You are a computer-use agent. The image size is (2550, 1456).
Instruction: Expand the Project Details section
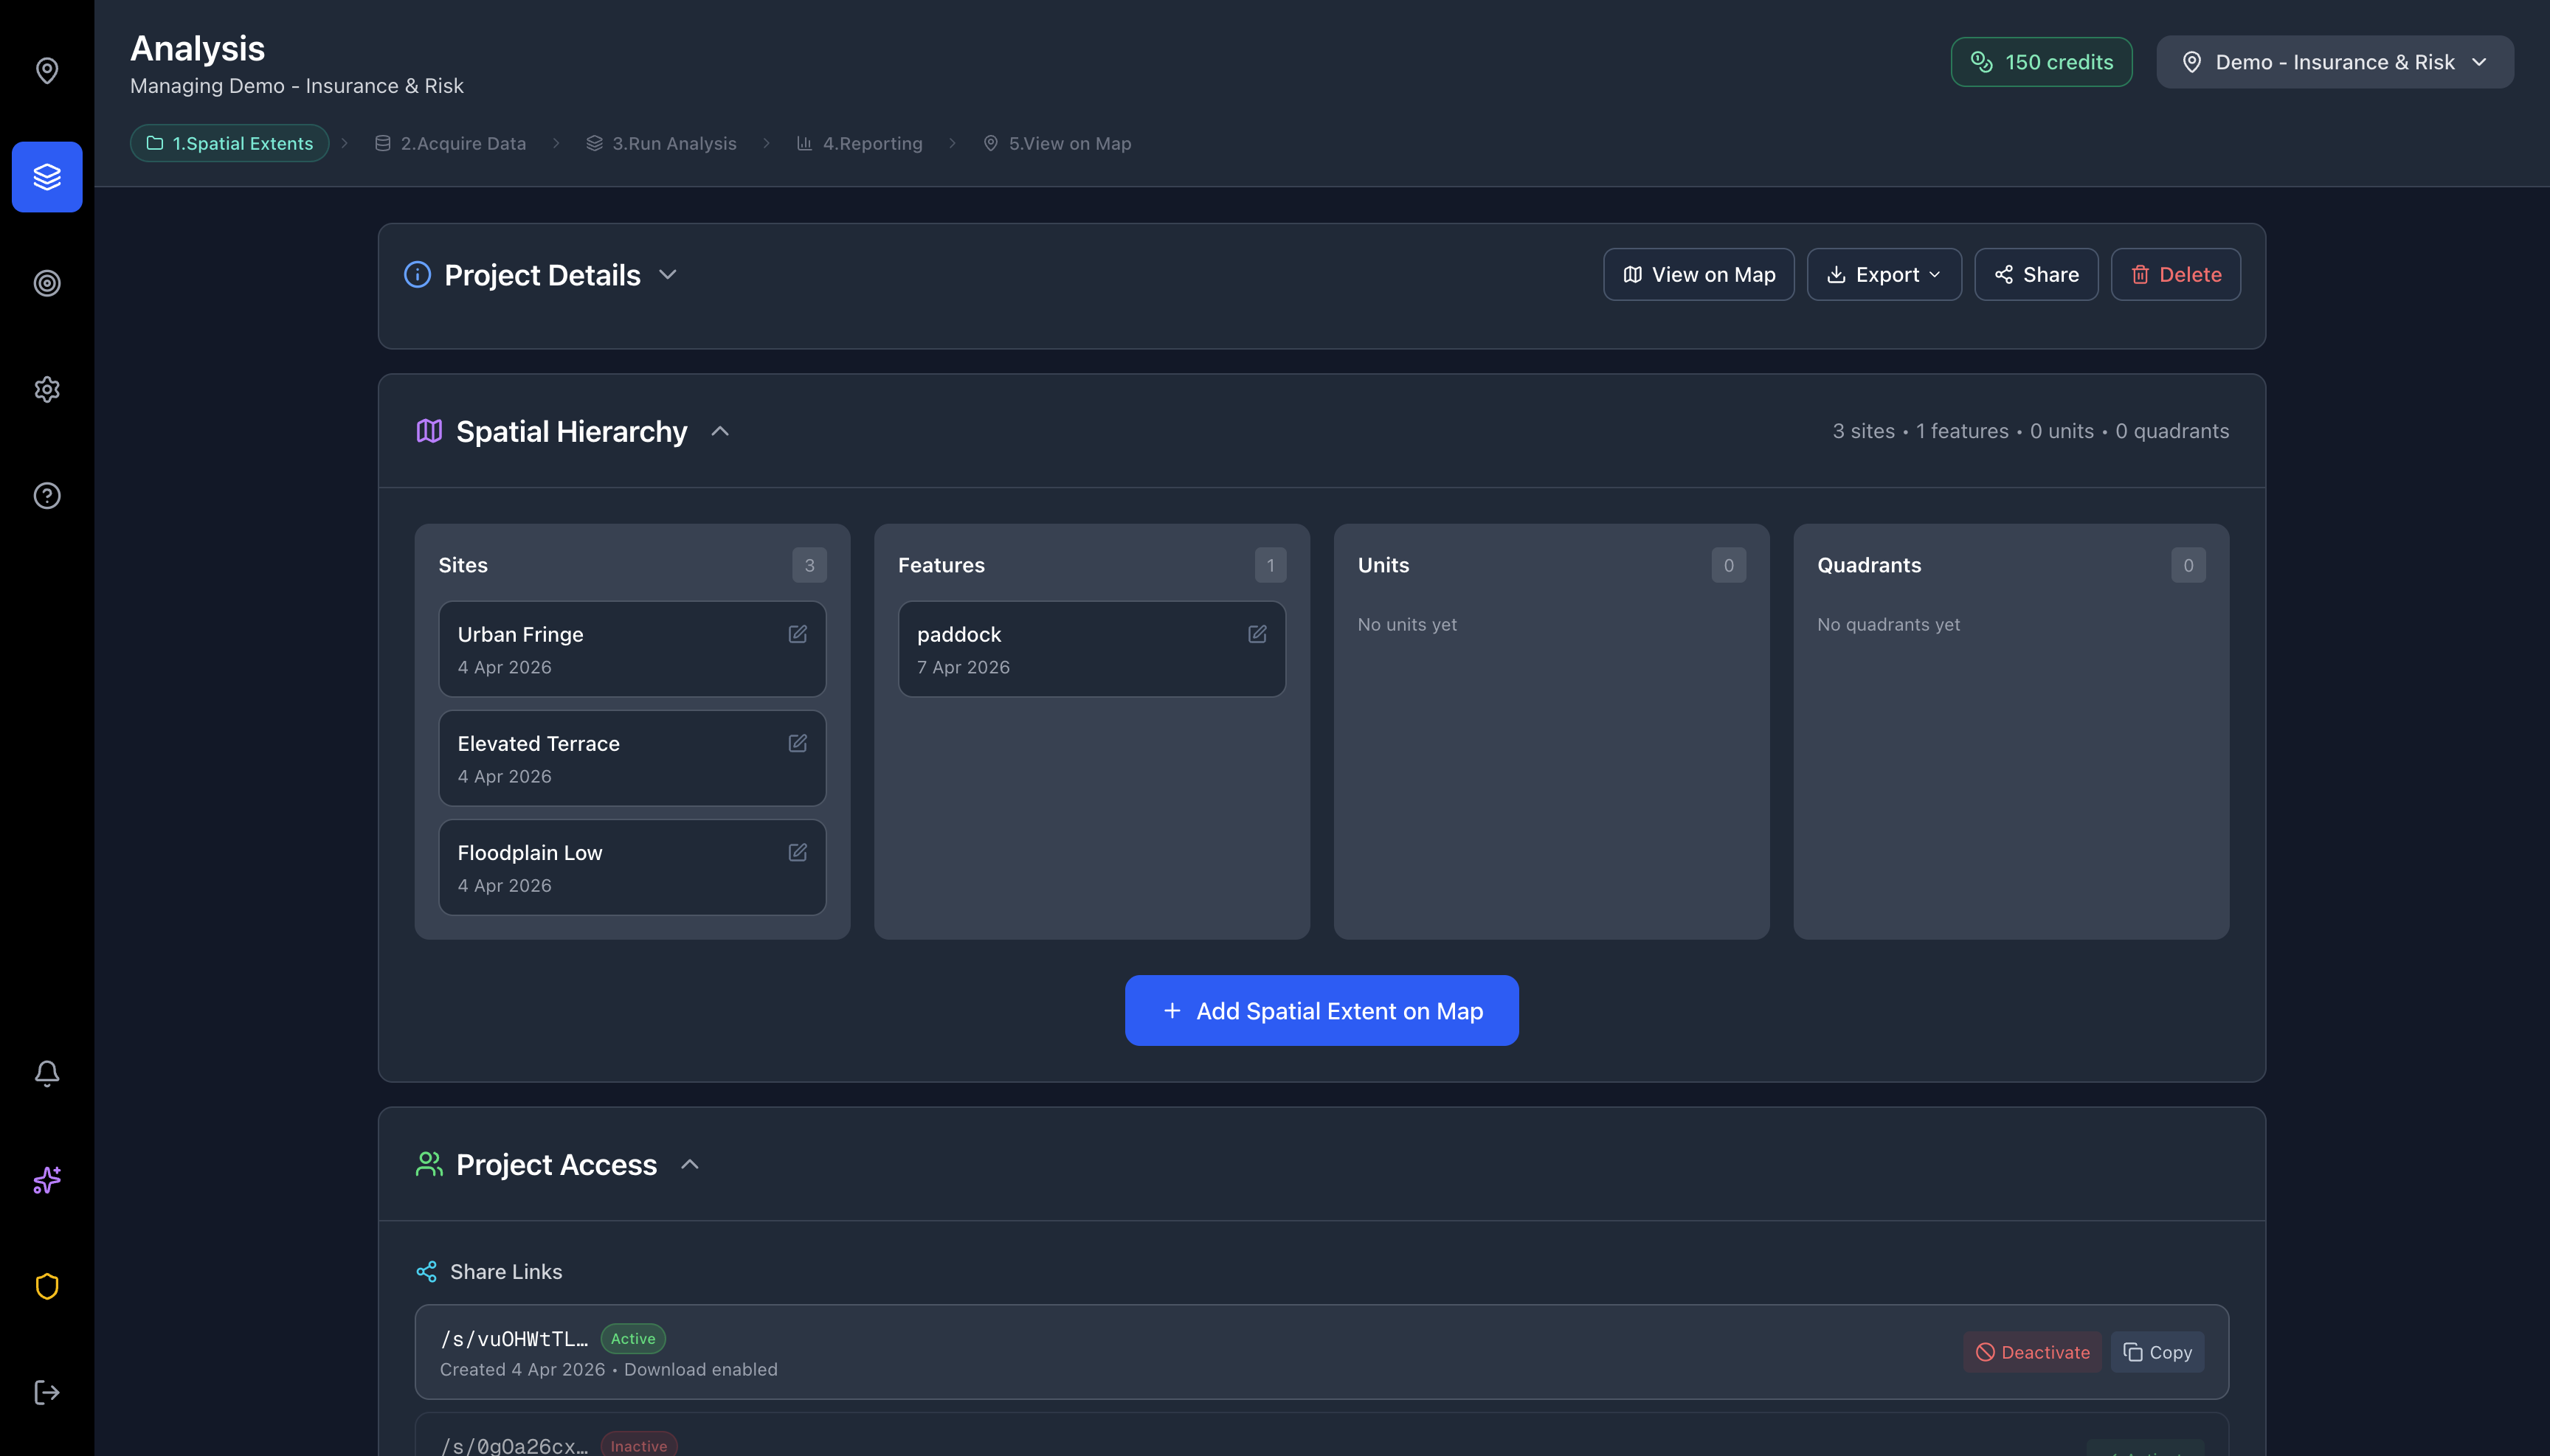[x=668, y=274]
